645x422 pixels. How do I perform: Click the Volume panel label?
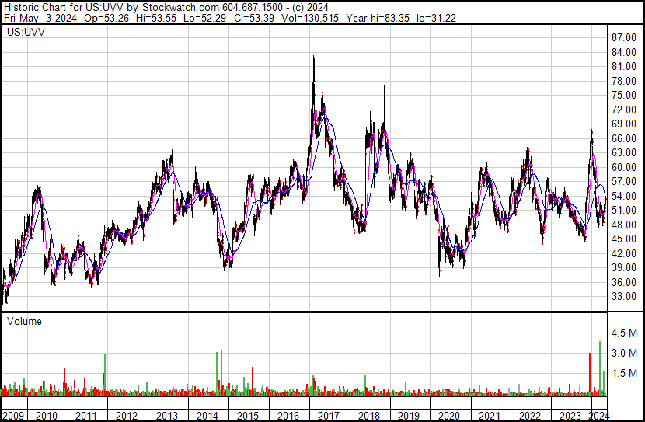(x=25, y=321)
